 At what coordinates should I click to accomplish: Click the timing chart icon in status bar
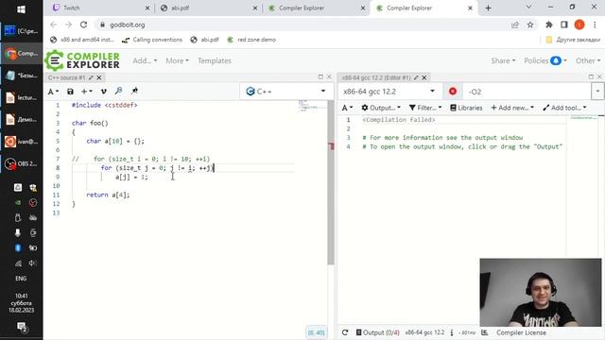click(485, 332)
